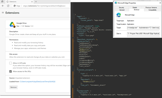Click the Start in field
The height and width of the screenshot is (98, 162).
tap(143, 33)
